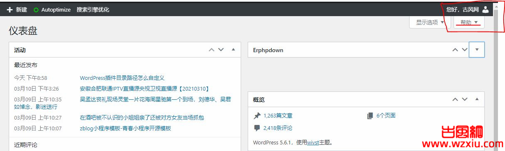Open the 帮助 dropdown tab
The image size is (505, 151).
tap(469, 22)
